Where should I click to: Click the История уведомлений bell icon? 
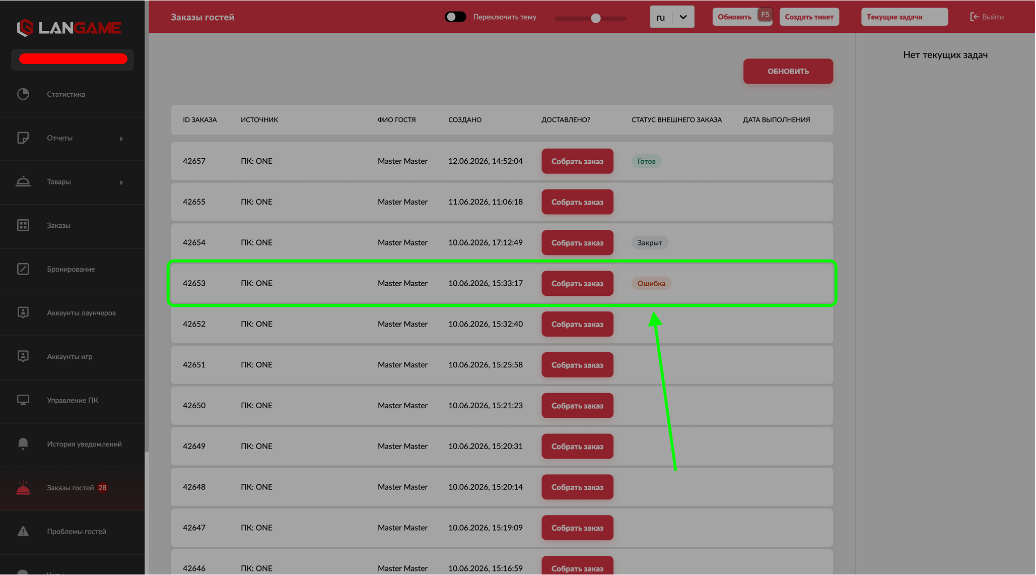23,444
